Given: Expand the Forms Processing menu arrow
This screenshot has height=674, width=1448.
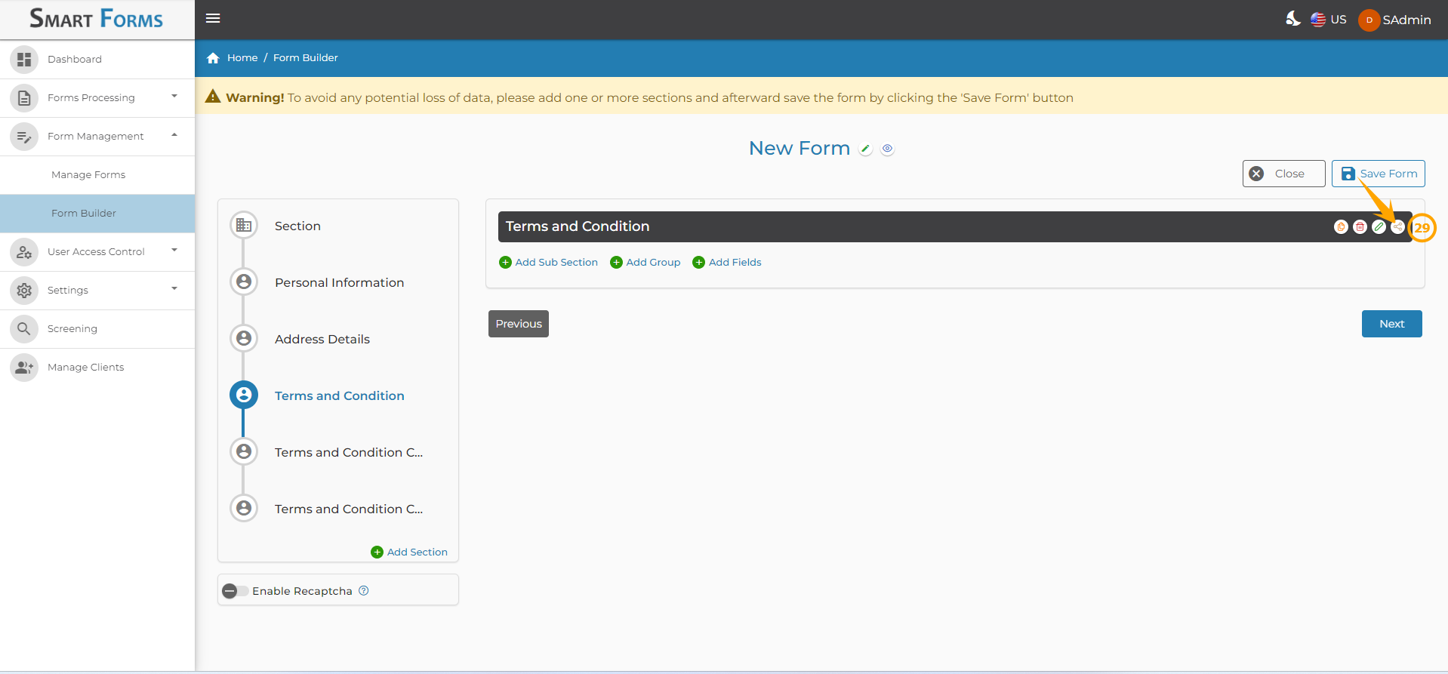Looking at the screenshot, I should pos(174,97).
